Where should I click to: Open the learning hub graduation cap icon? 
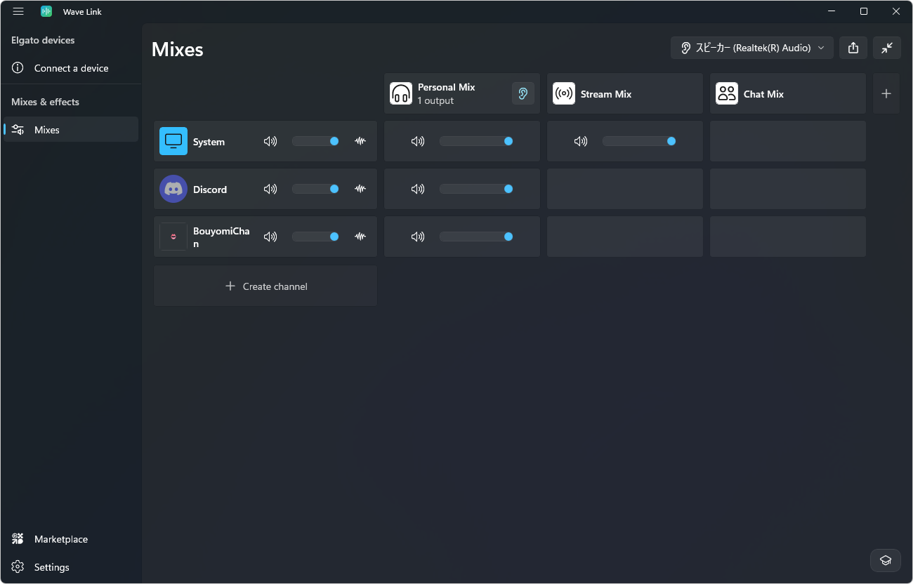click(886, 560)
